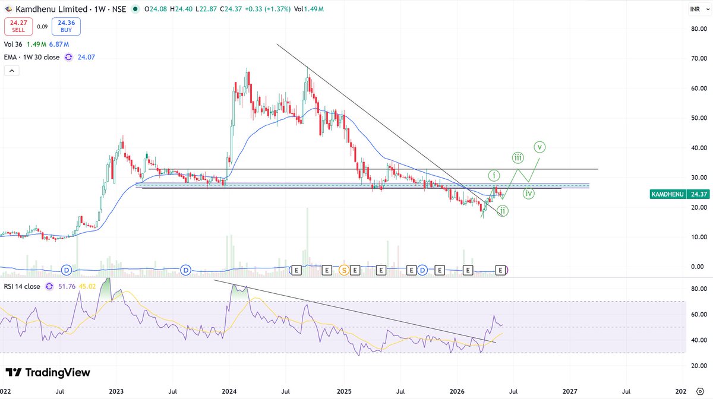The height and width of the screenshot is (399, 713).
Task: Click the first dividend D marker near Jul 2022
Action: tap(67, 270)
